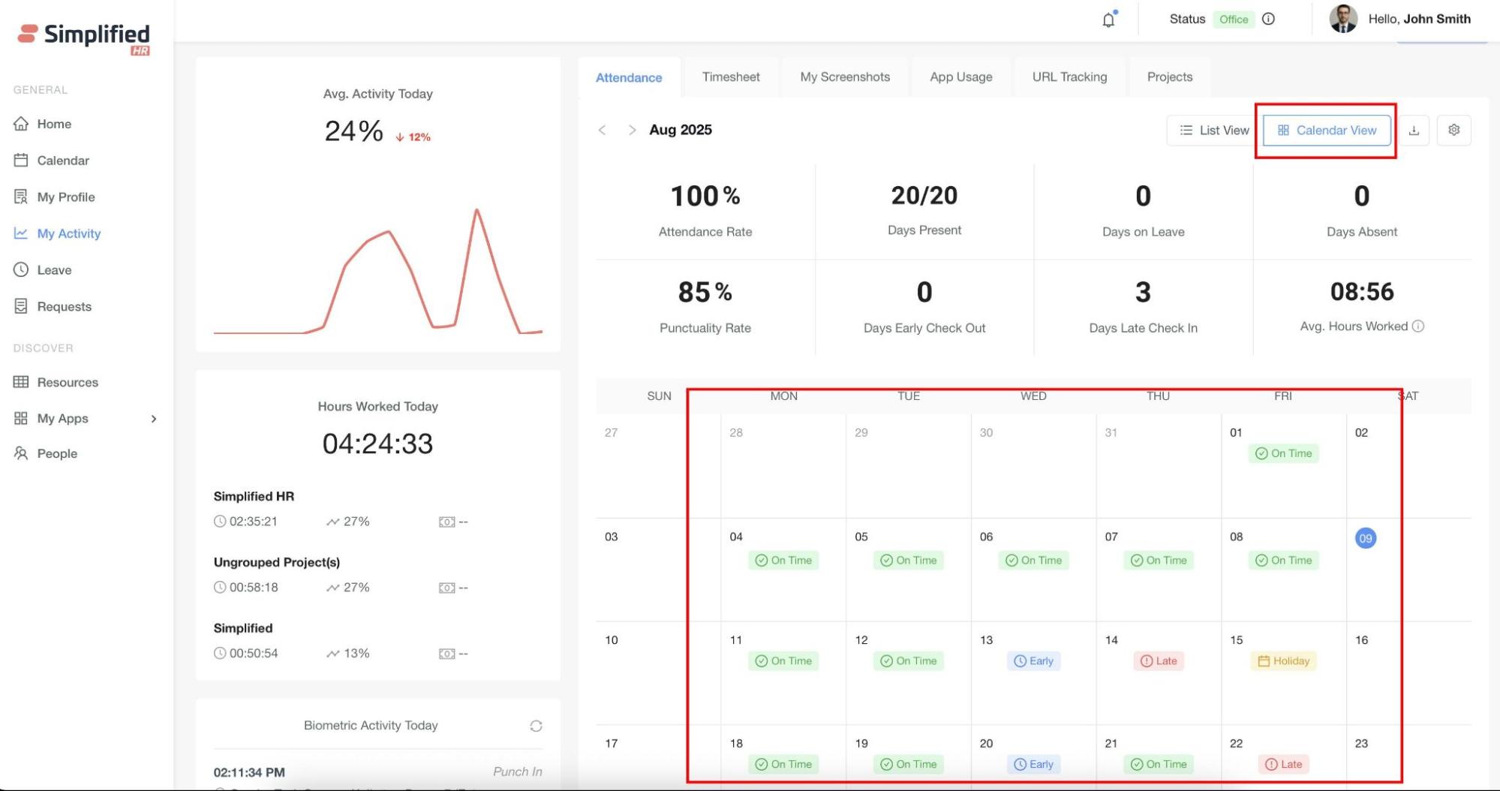The height and width of the screenshot is (791, 1500).
Task: Switch to Calendar View
Action: coord(1327,131)
